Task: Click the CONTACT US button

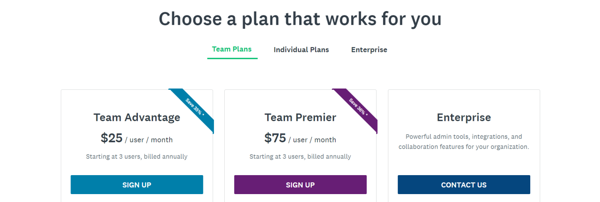Action: click(x=464, y=185)
